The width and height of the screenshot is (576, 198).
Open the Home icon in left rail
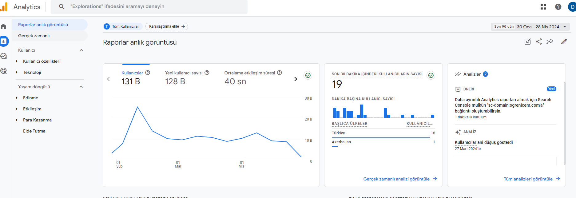click(x=4, y=26)
